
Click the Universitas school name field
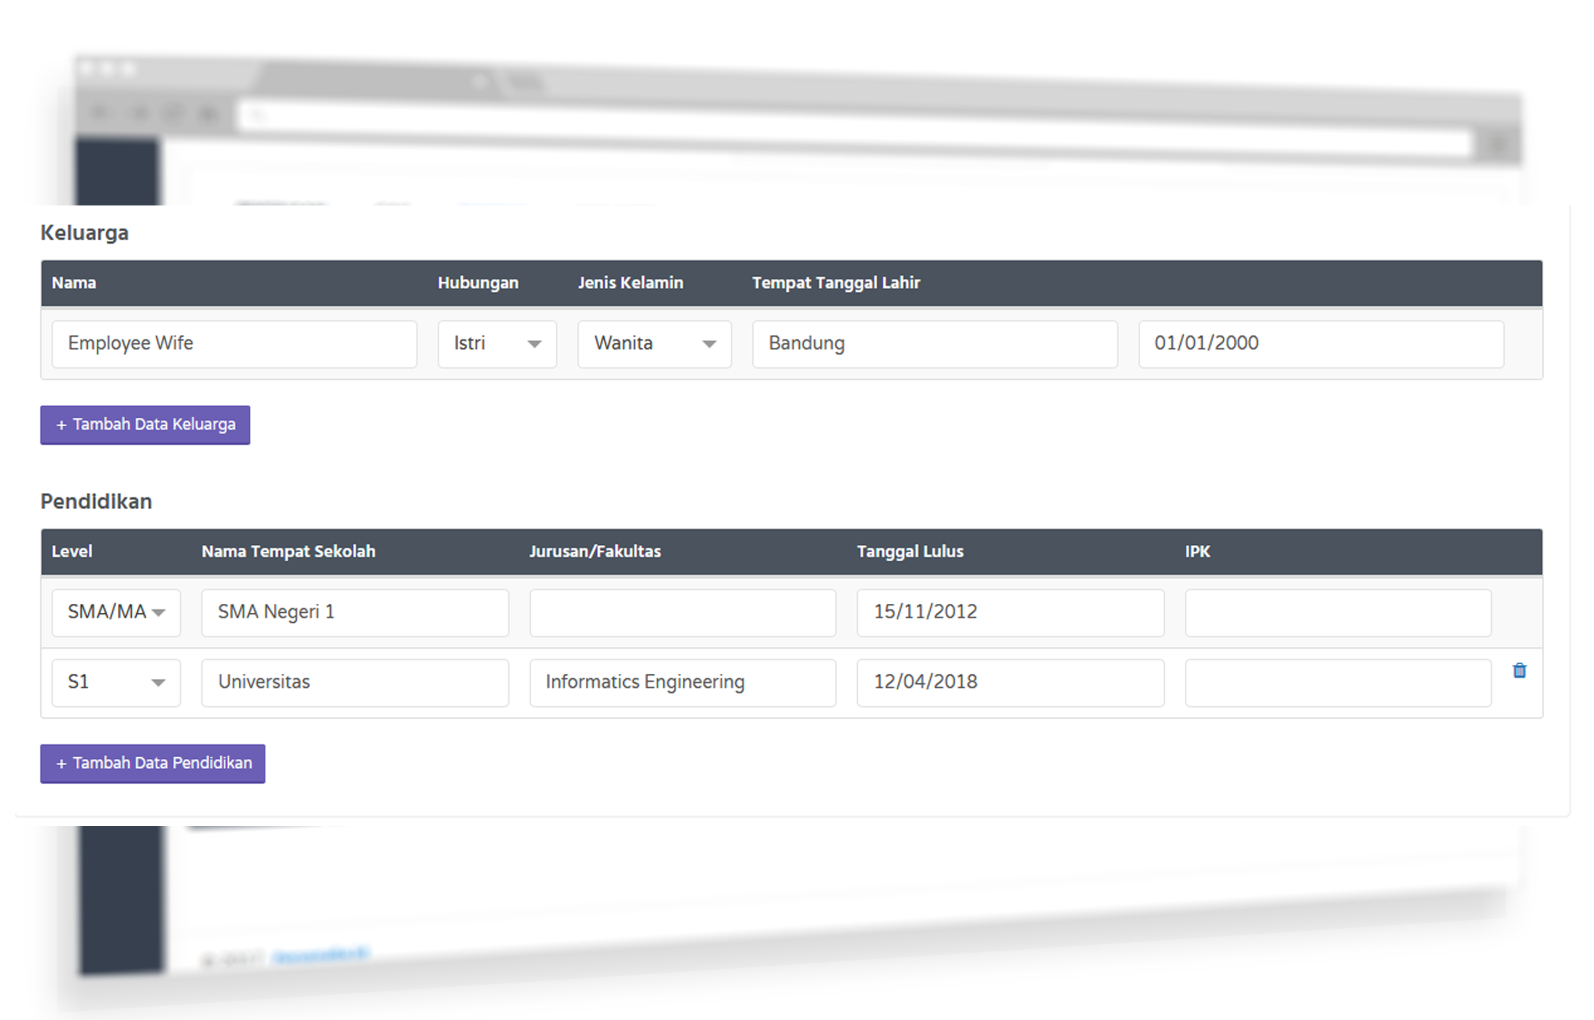pos(354,682)
